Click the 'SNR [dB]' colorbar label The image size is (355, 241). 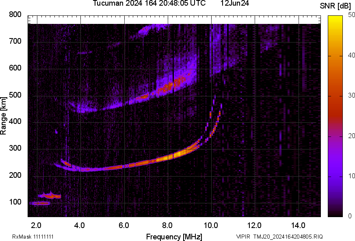pyautogui.click(x=335, y=6)
